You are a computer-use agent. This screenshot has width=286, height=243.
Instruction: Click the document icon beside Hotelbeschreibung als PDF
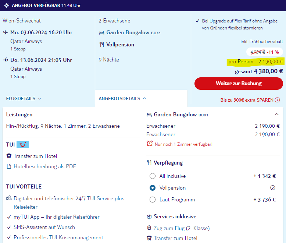[x=9, y=166]
